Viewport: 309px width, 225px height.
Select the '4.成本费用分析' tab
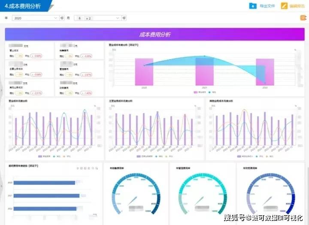tap(23, 6)
